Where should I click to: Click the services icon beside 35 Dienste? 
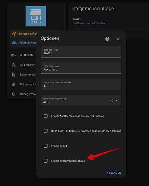13,55
